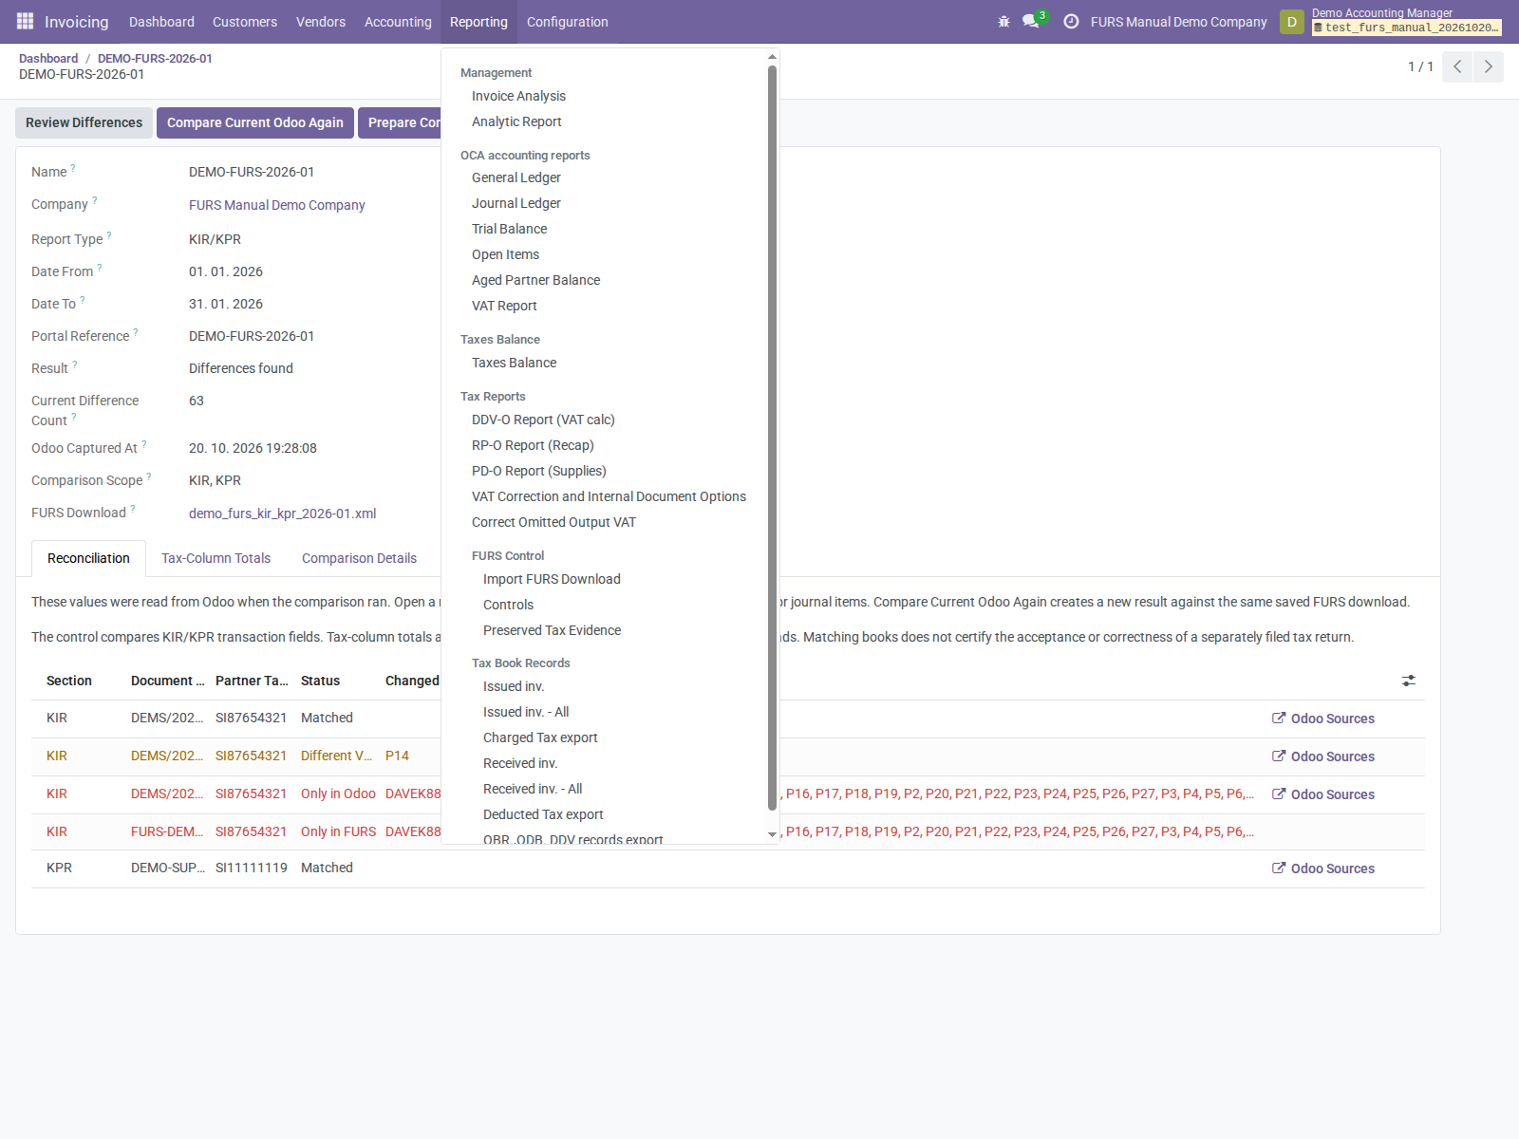Select Analytic Report menu entry
The image size is (1519, 1139).
(x=516, y=121)
